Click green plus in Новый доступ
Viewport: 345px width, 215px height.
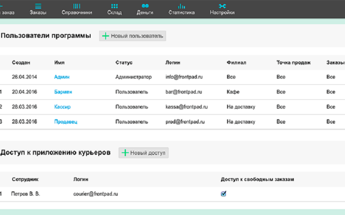pyautogui.click(x=125, y=153)
